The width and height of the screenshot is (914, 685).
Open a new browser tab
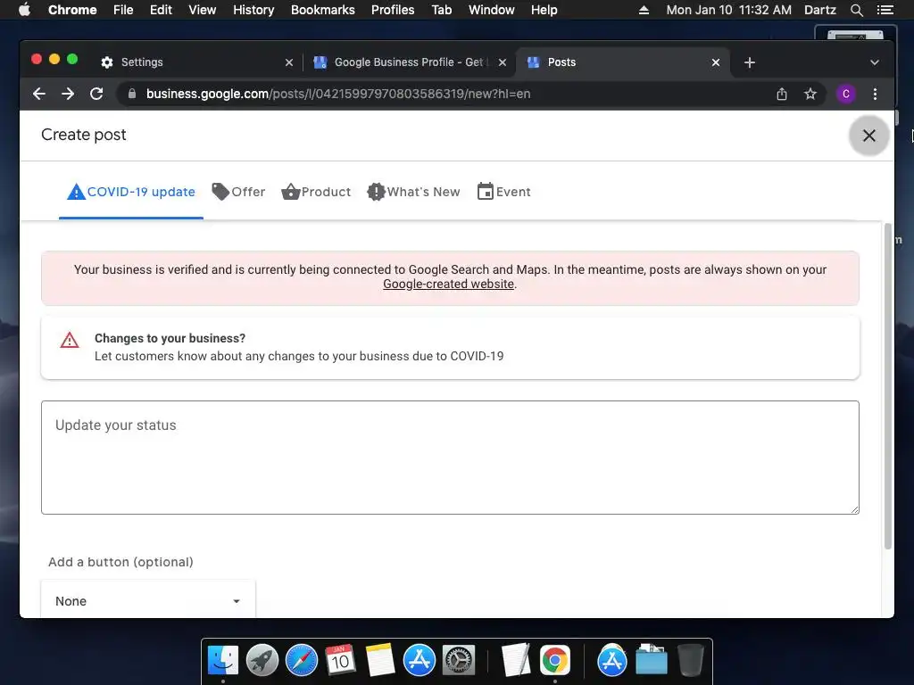[x=750, y=62]
